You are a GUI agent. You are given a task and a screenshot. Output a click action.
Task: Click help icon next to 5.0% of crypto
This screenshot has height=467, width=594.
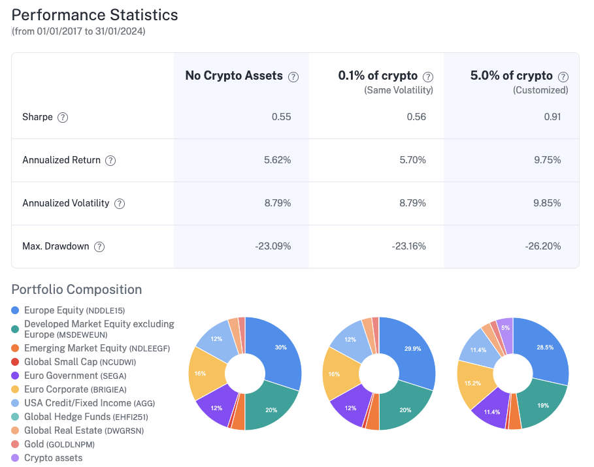(563, 76)
